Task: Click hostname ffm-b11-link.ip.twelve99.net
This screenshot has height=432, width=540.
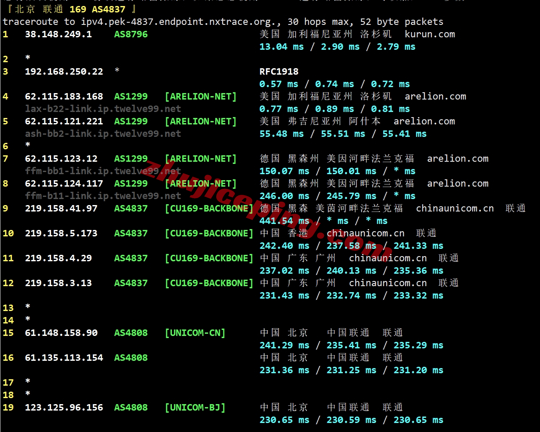Action: (x=103, y=196)
